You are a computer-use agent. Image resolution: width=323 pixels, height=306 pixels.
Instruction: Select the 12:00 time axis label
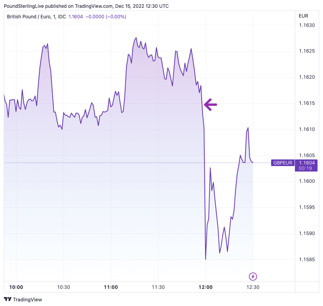(x=206, y=287)
